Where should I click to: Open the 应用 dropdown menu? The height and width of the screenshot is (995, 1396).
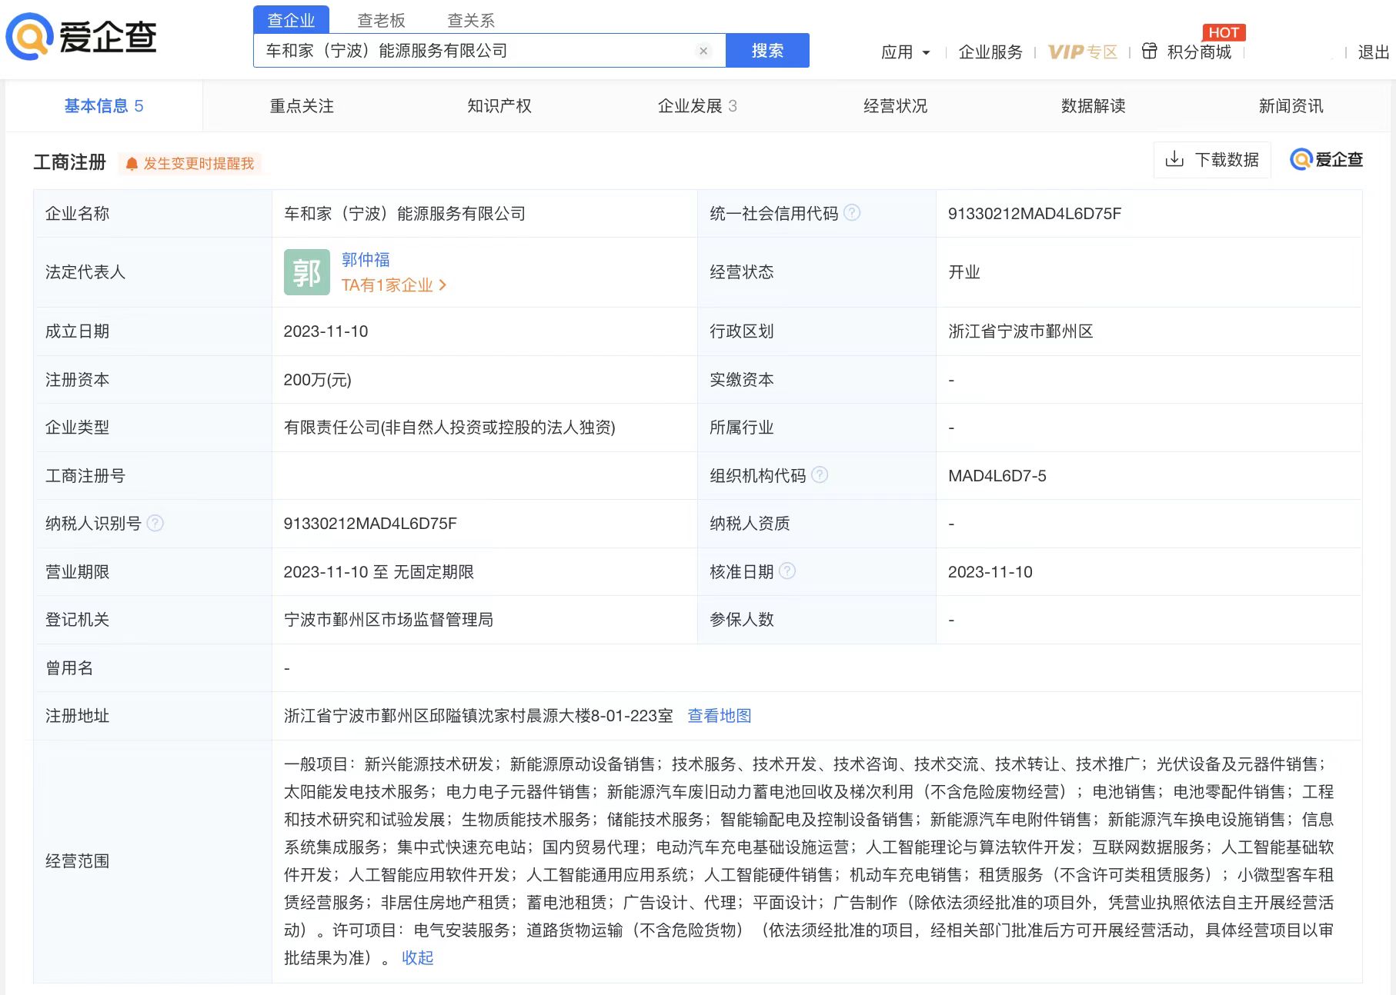905,52
